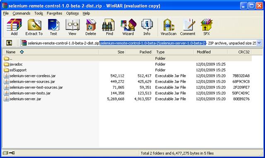265x158 pixels.
Task: Click status bar total bytes text
Action: [177, 153]
